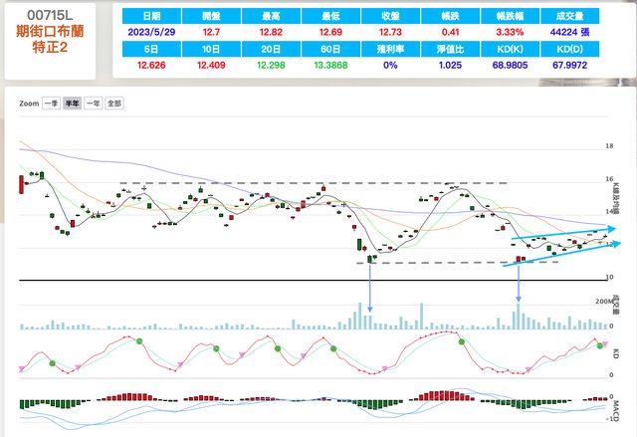637x437 pixels.
Task: Click the large red candlestick at chart's far left
Action: (x=21, y=182)
